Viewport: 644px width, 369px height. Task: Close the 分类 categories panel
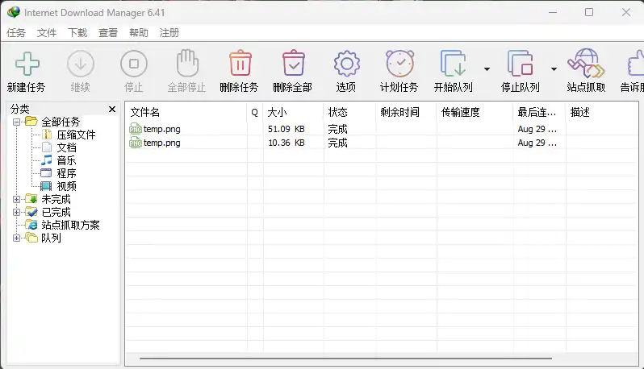coord(111,109)
